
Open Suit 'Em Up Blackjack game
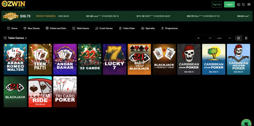click(x=139, y=59)
